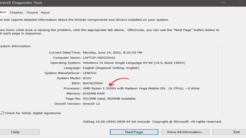Click the Processor: label
Screen dimensions: 246x138
pyautogui.click(x=72, y=89)
